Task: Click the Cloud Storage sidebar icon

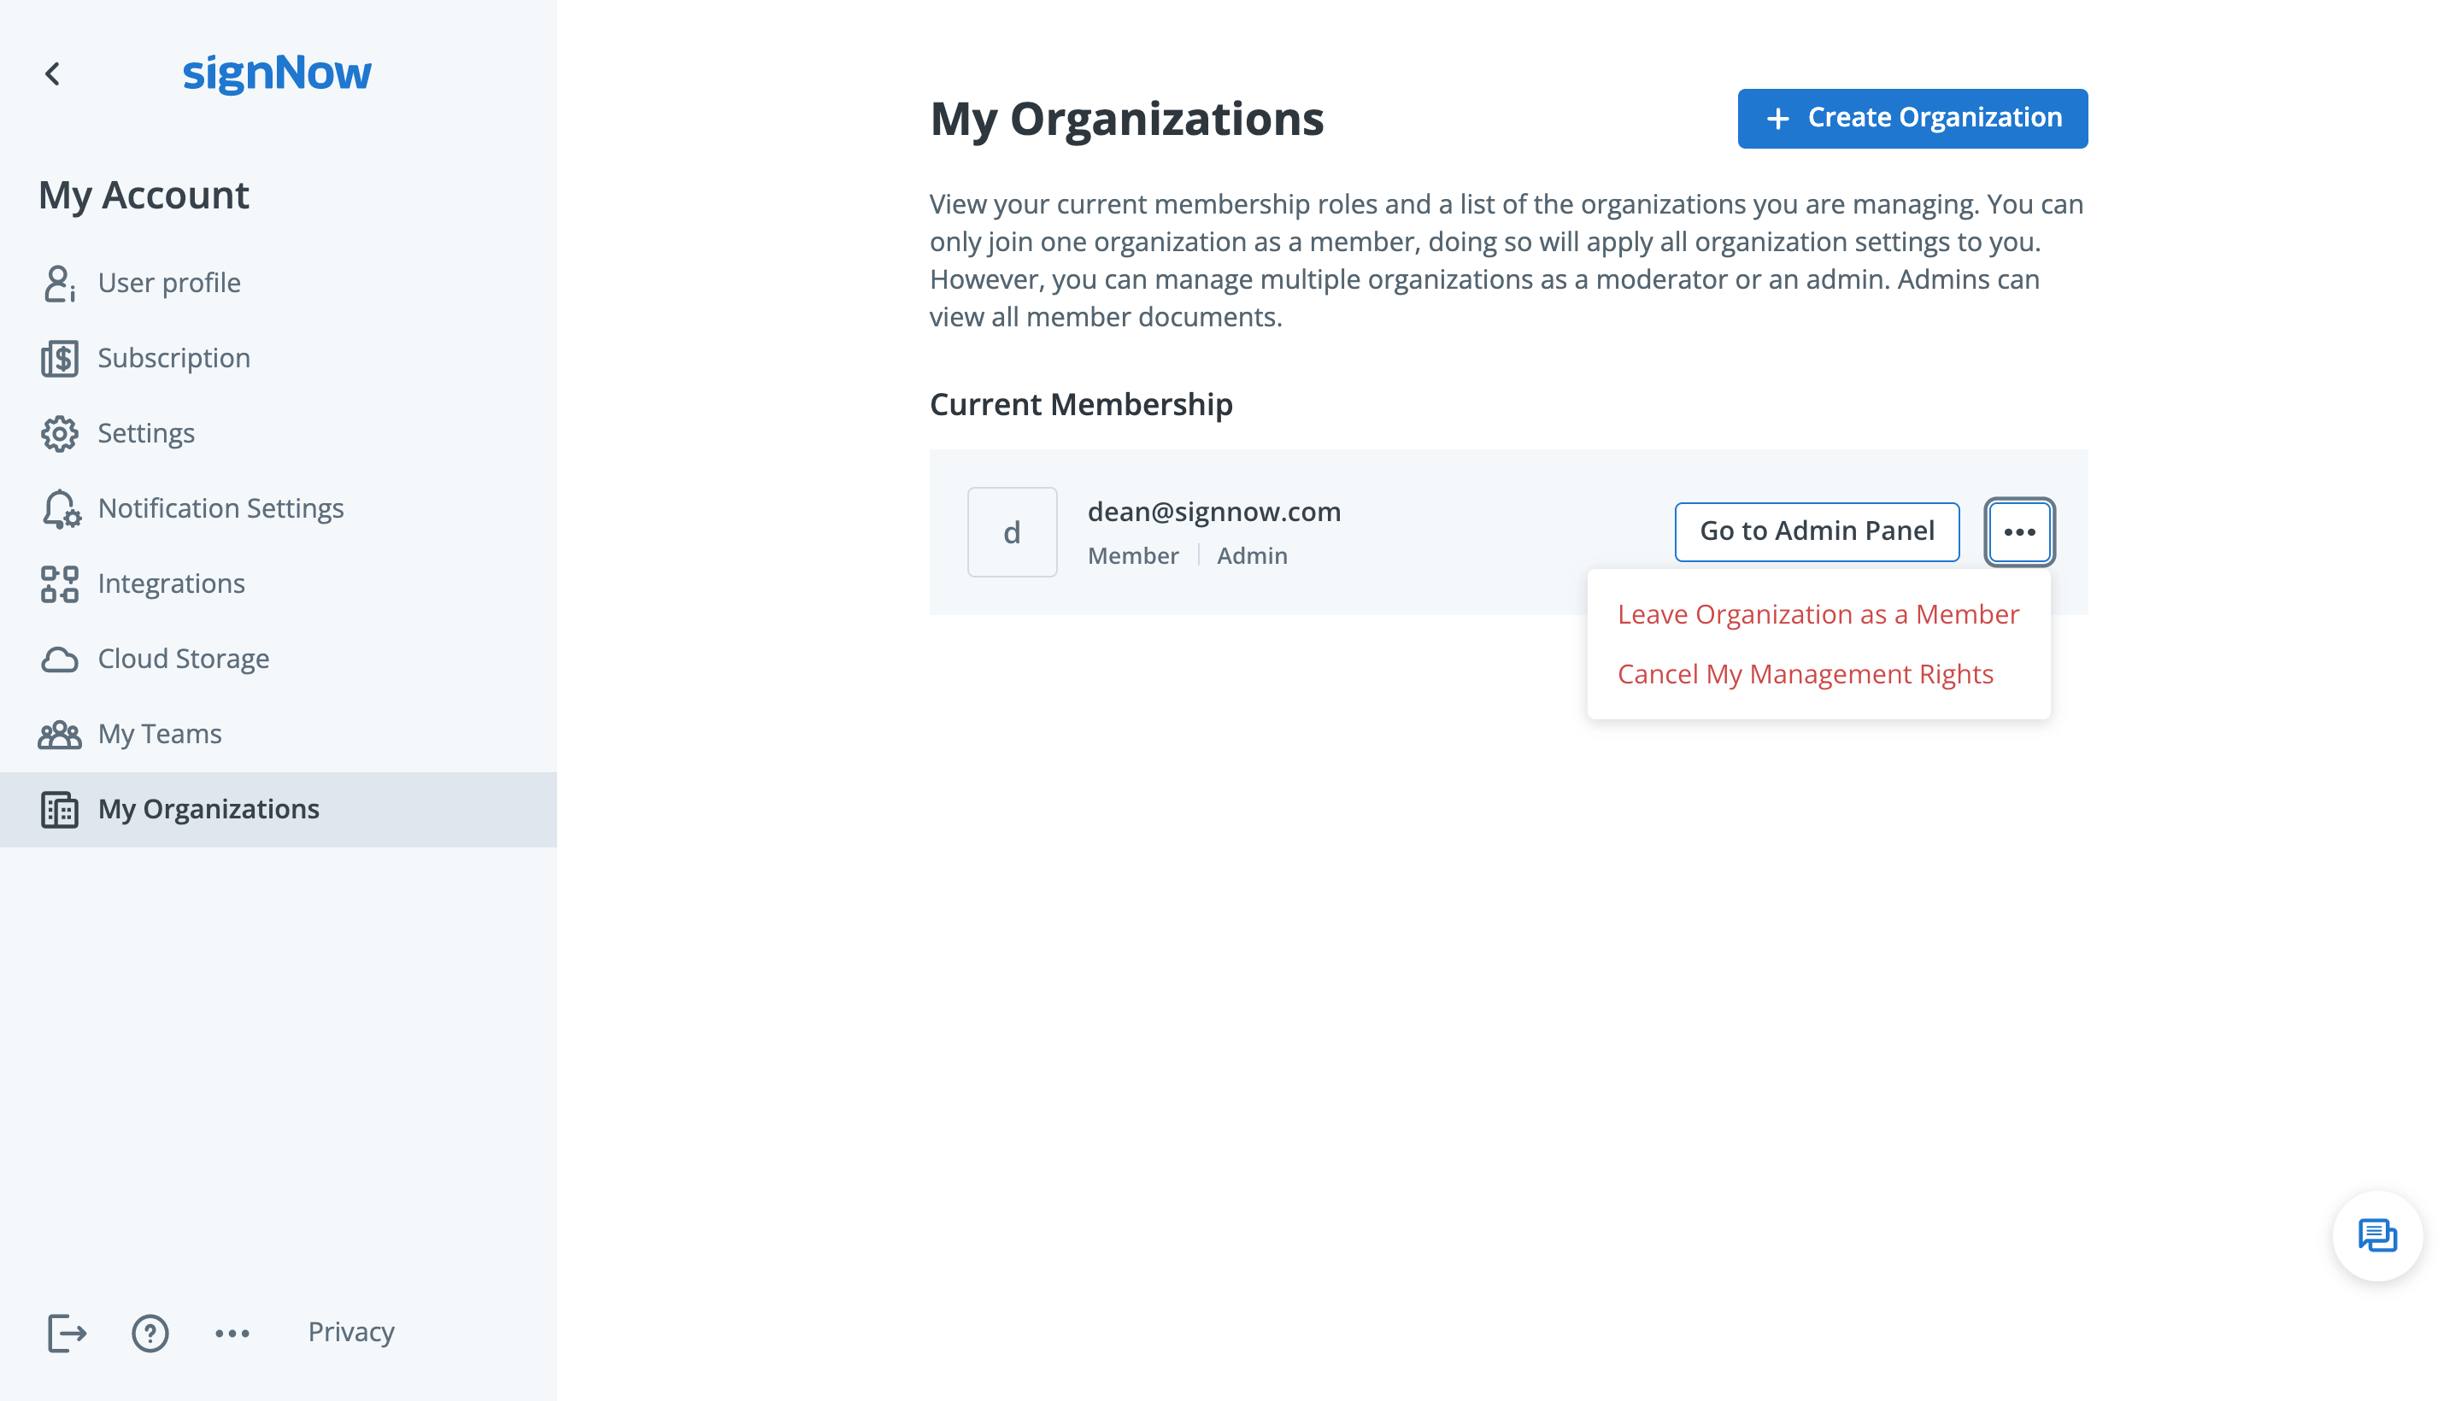Action: pyautogui.click(x=59, y=659)
